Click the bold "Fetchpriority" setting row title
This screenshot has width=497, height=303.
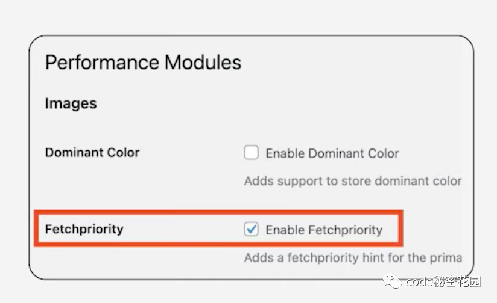point(84,229)
